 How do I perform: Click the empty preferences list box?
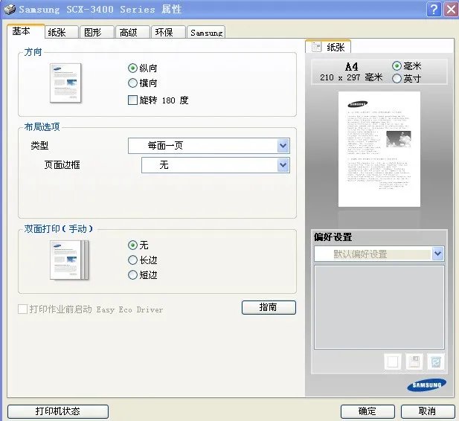pyautogui.click(x=379, y=307)
